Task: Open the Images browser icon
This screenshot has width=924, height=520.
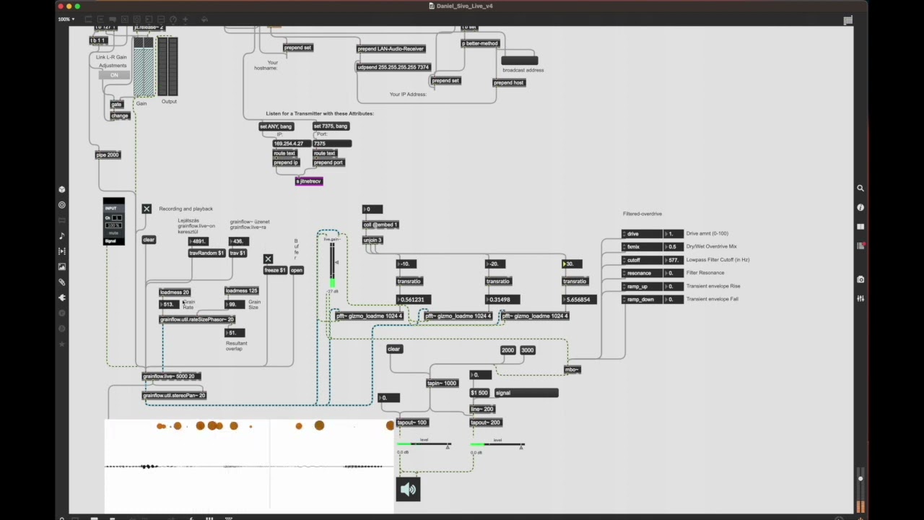Action: (x=62, y=266)
